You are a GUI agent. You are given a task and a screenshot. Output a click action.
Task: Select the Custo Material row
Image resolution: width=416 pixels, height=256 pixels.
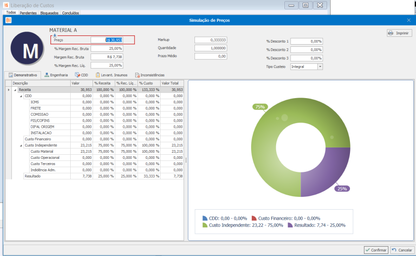pos(107,151)
